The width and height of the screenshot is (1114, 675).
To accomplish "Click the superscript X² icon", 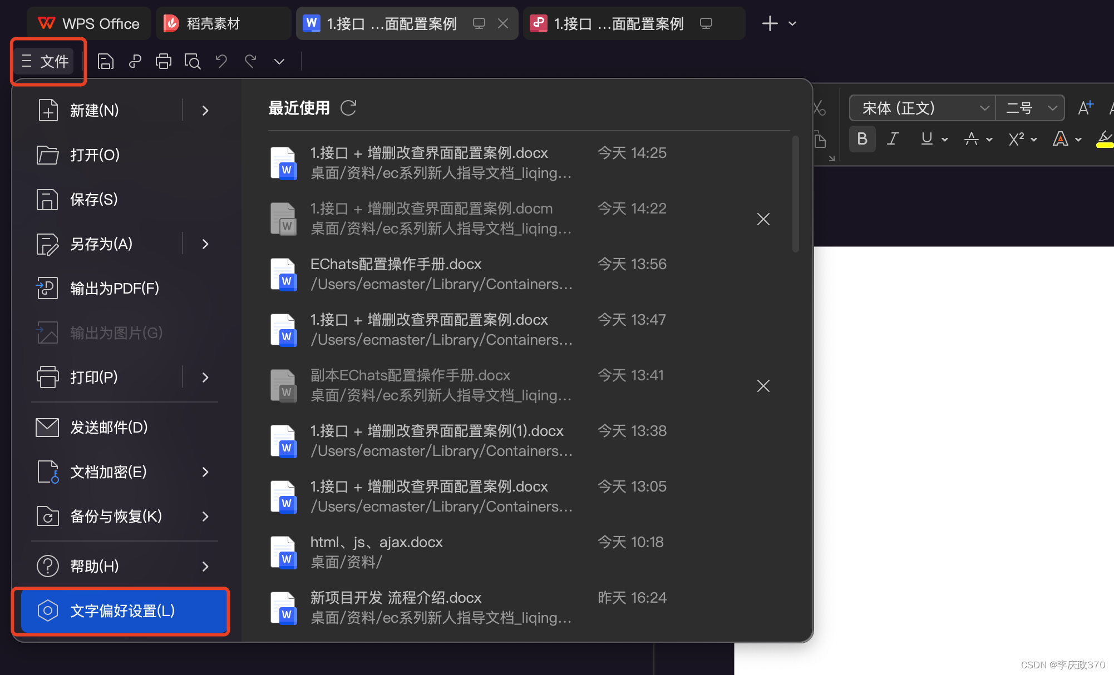I will pos(1016,139).
